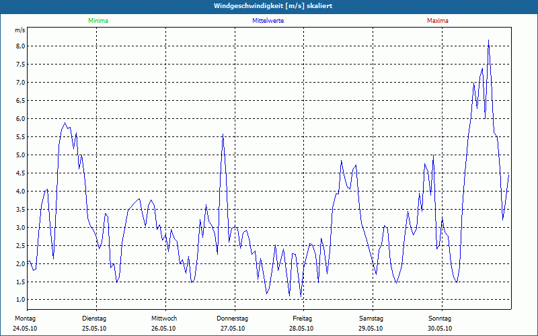The image size is (538, 336).
Task: Click the 3,5 y-axis value
Action: click(x=20, y=210)
